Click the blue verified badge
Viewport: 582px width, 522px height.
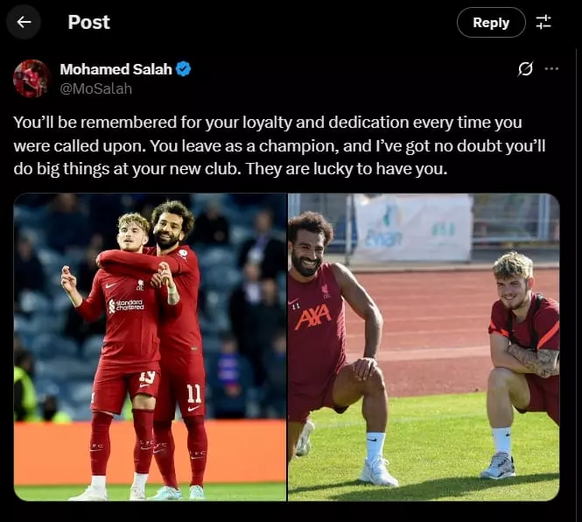183,69
